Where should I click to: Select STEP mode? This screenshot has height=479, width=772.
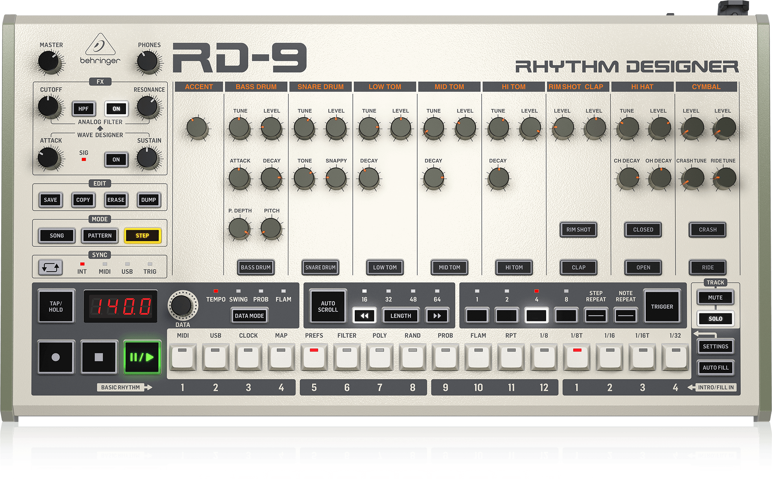click(x=142, y=236)
